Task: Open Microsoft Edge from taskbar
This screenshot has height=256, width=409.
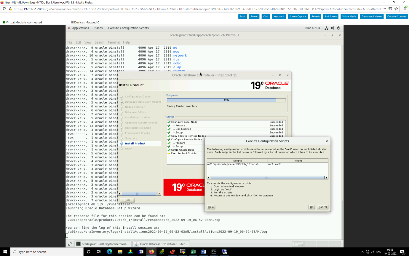Action: pos(110,252)
